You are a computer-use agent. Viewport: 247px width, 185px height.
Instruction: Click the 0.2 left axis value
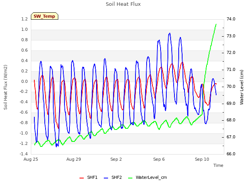pos(24,71)
